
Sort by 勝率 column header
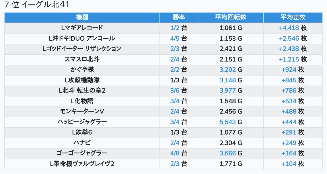click(x=178, y=17)
